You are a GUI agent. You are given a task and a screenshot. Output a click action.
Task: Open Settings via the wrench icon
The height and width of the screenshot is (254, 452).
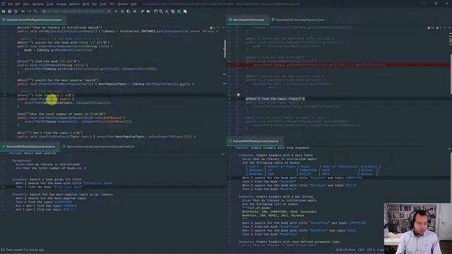tap(142, 11)
